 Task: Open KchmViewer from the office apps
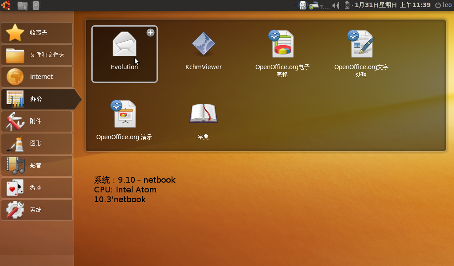click(x=204, y=51)
